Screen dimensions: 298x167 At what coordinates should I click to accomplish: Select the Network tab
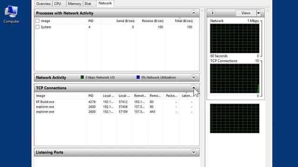105,3
